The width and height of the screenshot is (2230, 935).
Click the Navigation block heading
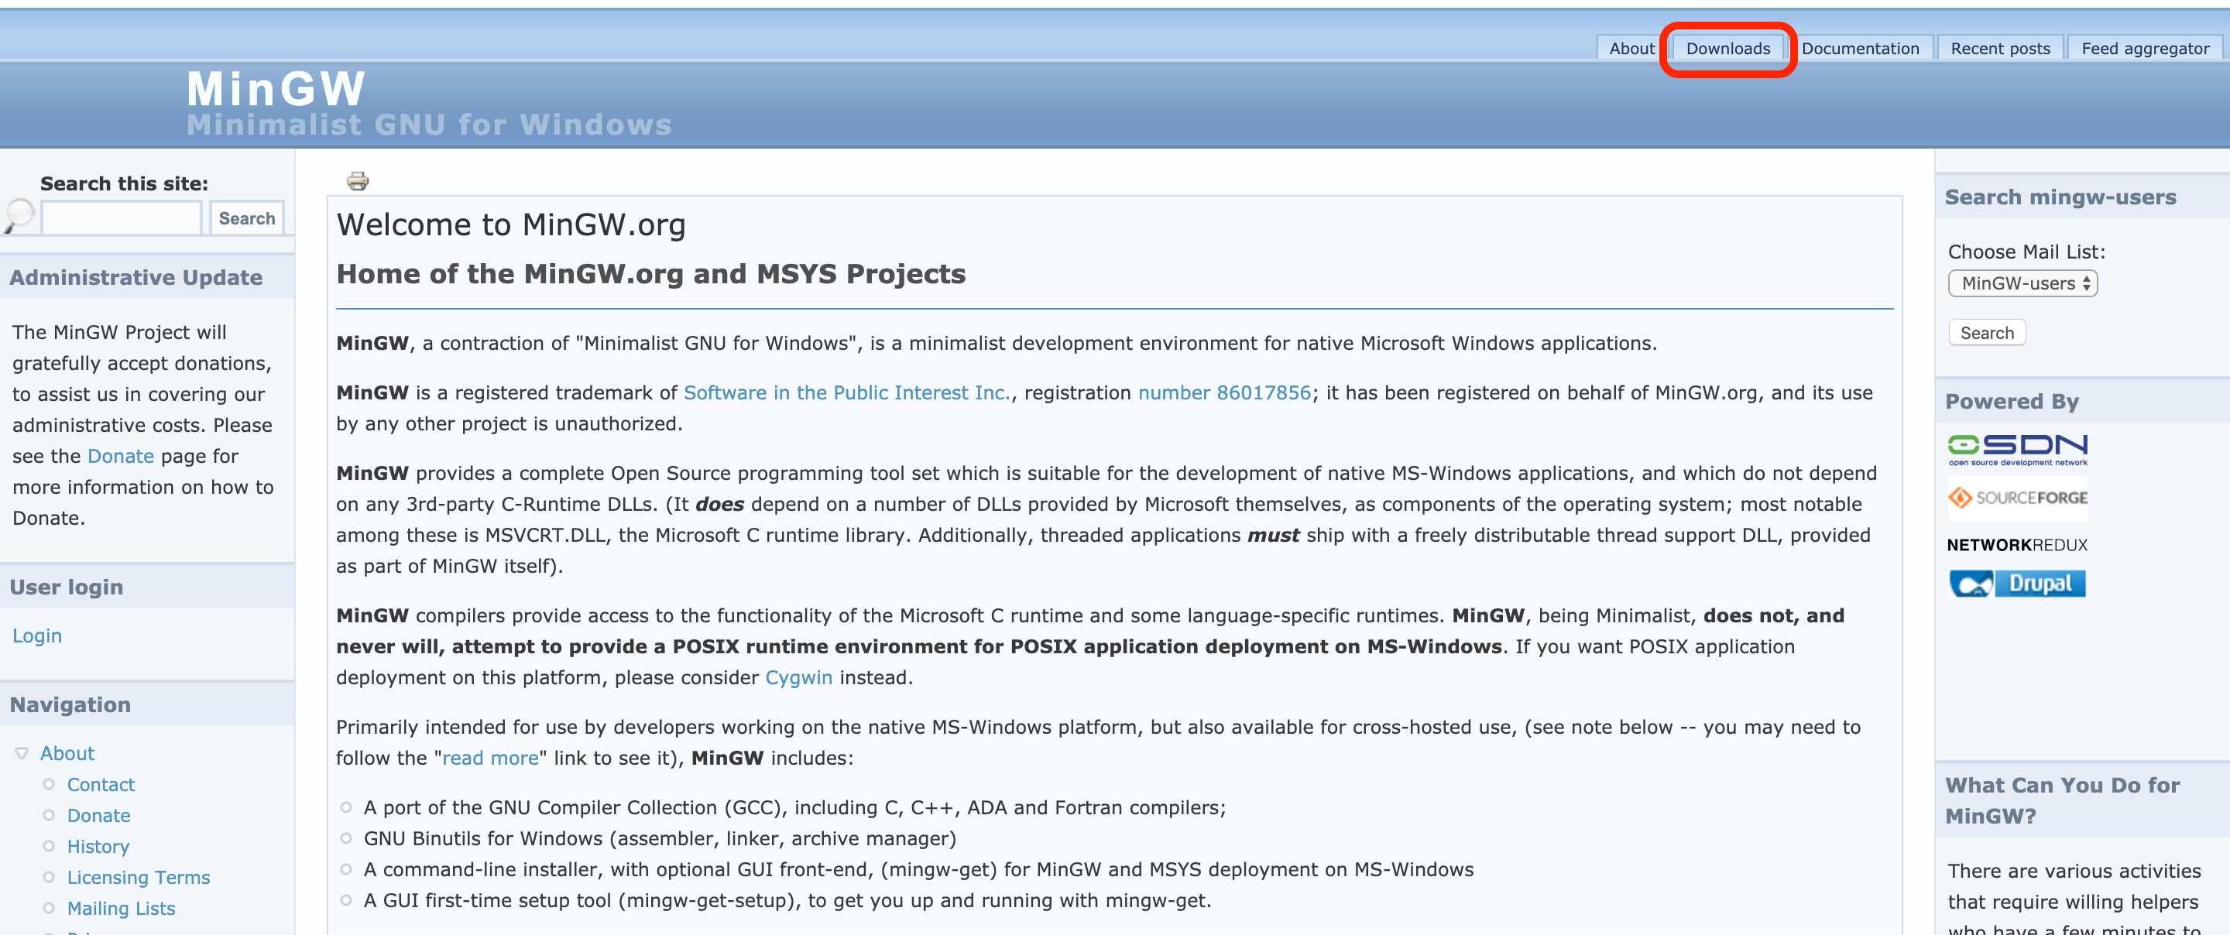tap(70, 704)
